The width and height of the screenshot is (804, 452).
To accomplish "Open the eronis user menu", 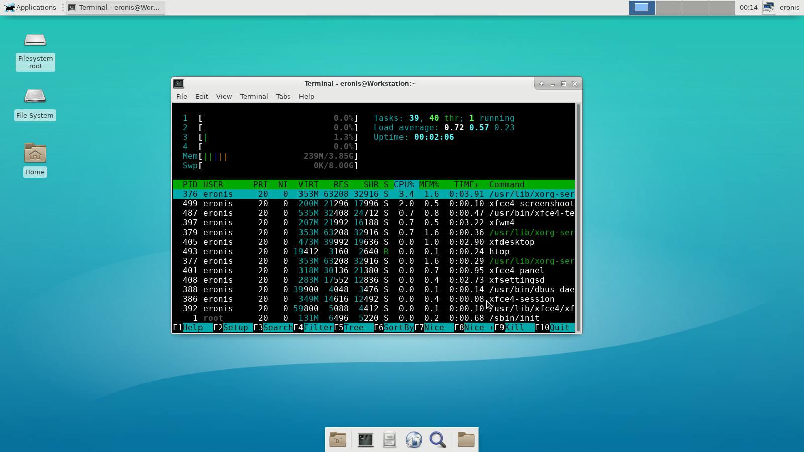I will (x=789, y=7).
